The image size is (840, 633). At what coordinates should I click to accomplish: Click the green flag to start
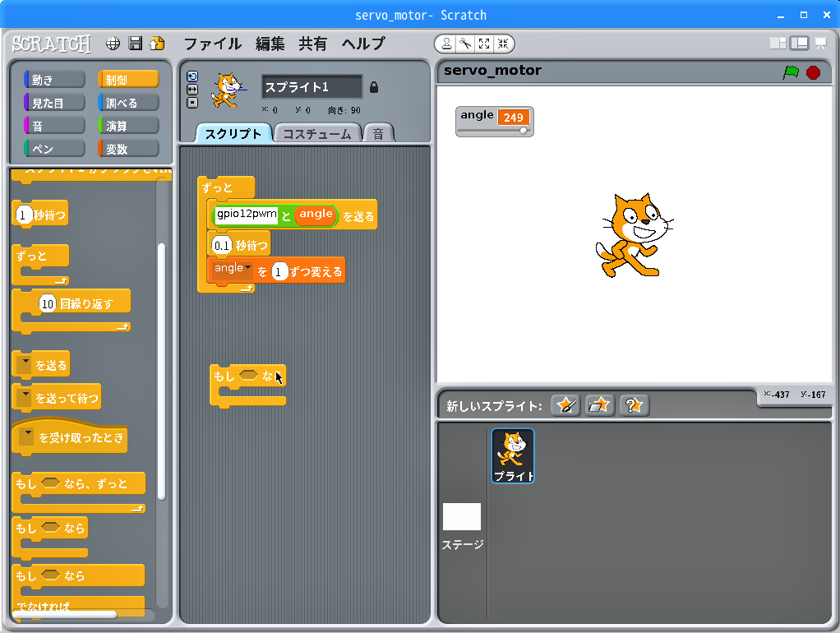tap(791, 72)
